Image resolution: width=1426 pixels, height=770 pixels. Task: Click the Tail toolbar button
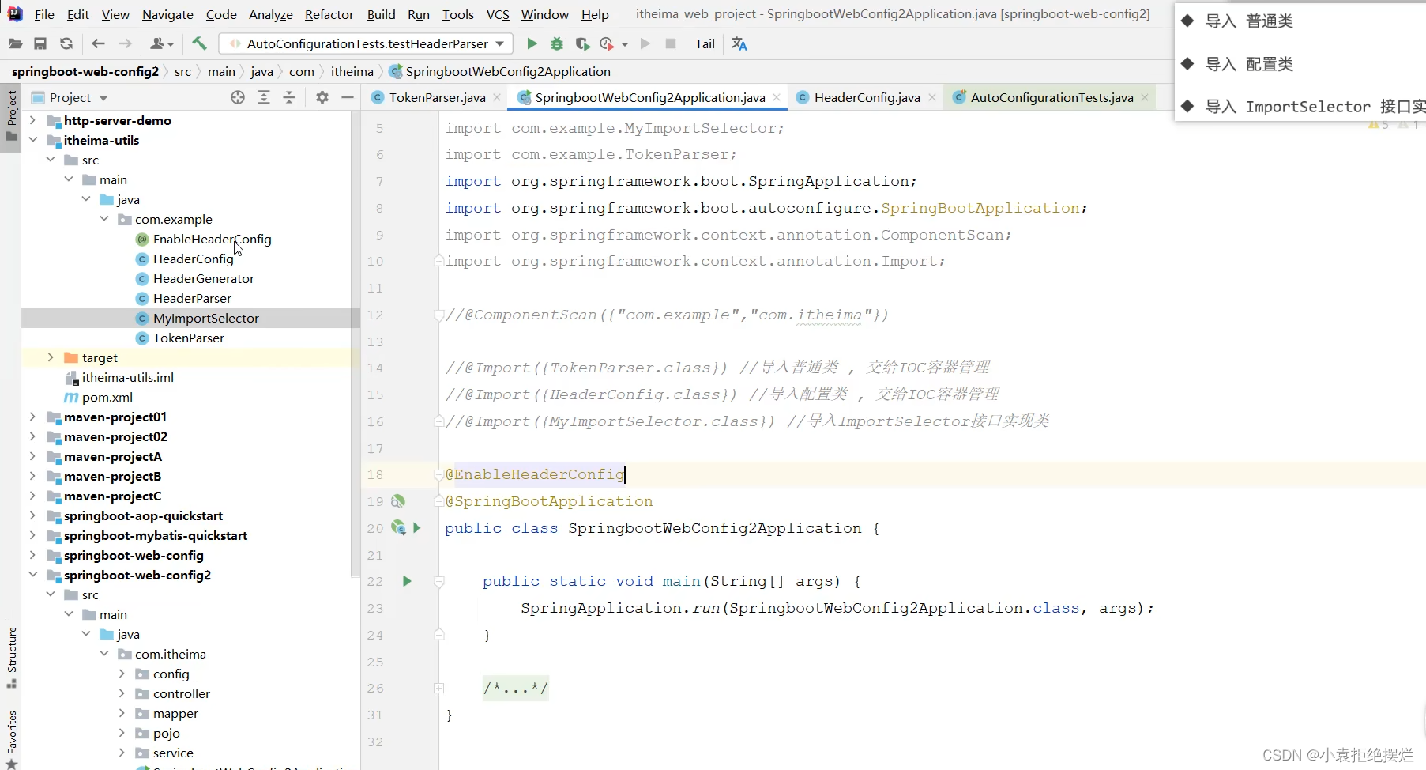point(705,44)
